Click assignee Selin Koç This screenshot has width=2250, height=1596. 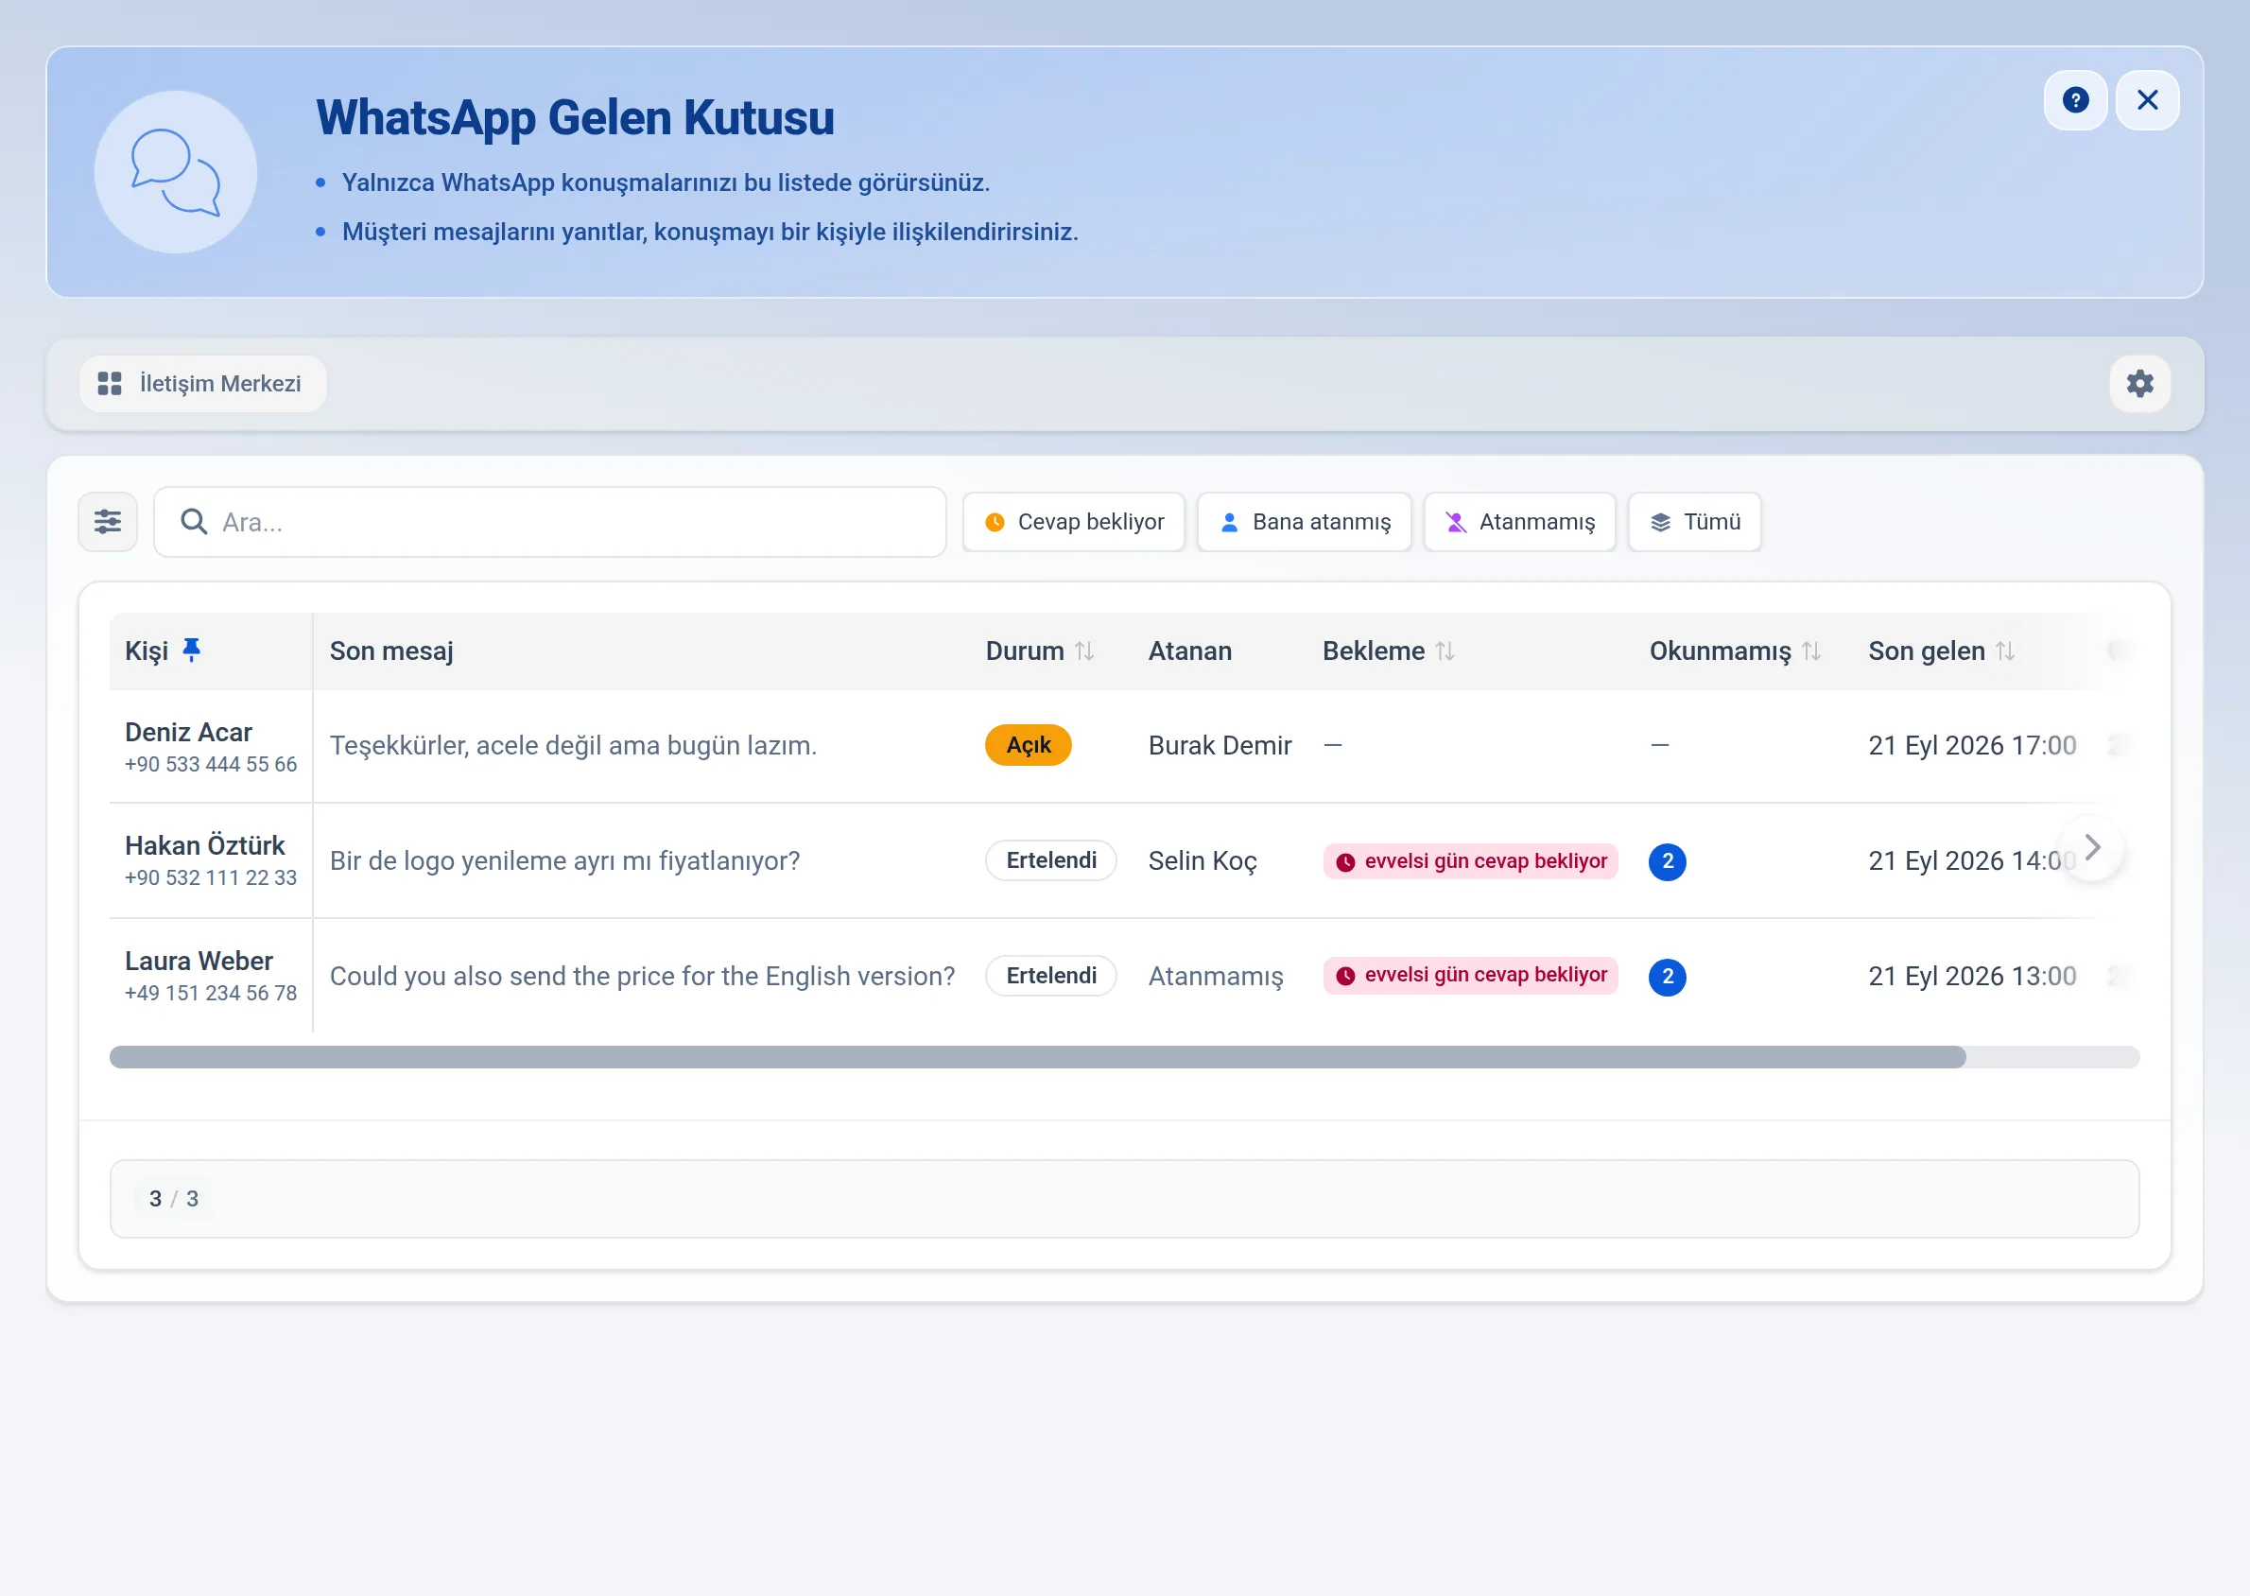(x=1203, y=861)
